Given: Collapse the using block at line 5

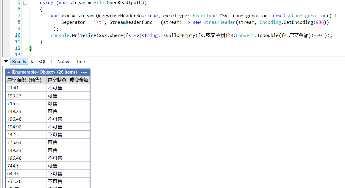Looking at the screenshot, I should 25,3.
